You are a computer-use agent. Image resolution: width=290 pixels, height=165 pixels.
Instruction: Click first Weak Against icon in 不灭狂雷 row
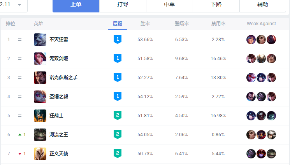point(251,40)
